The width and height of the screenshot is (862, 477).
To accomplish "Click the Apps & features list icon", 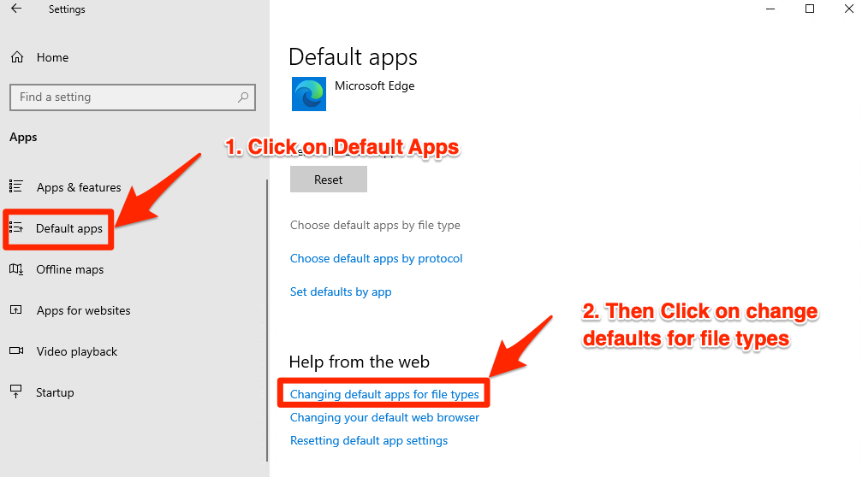I will pos(15,187).
